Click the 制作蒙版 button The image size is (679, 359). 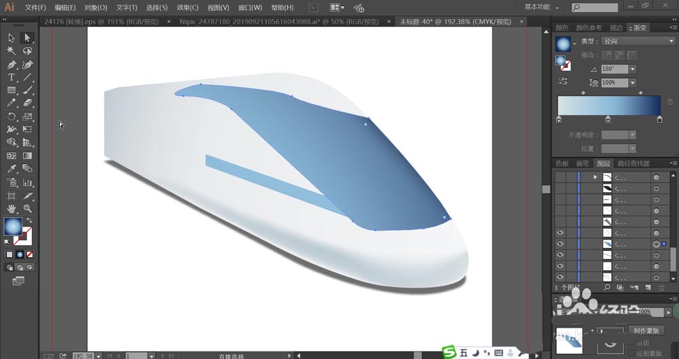pos(646,330)
